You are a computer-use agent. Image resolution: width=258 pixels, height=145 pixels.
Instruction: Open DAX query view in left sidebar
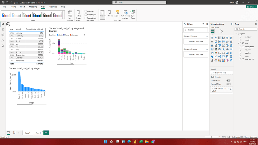click(3, 40)
